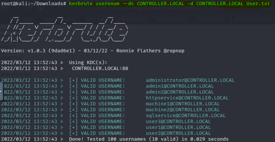Viewport: 275px width, 142px height.
Task: Click user2@CONTROLLER.LOCAL username
Action: [x=178, y=133]
